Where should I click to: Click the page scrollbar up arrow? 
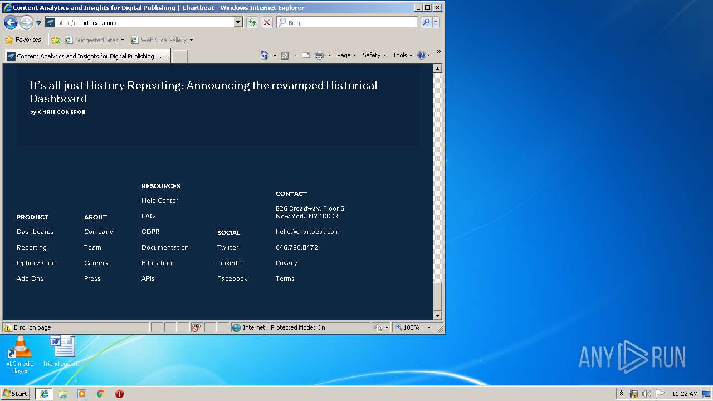click(437, 69)
